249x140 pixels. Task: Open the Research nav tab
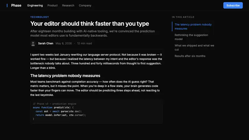coord(68,5)
